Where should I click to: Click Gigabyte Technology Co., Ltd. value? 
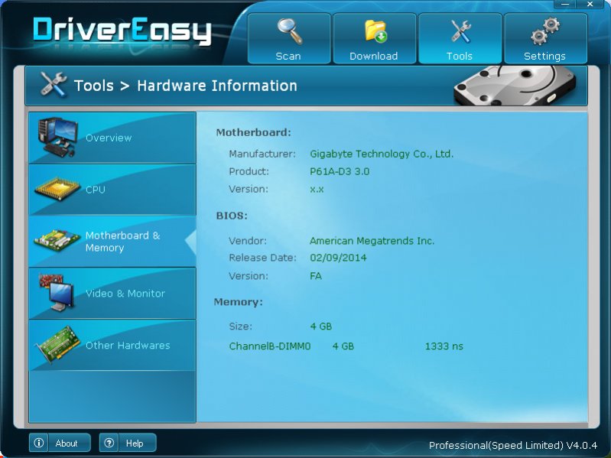click(382, 154)
